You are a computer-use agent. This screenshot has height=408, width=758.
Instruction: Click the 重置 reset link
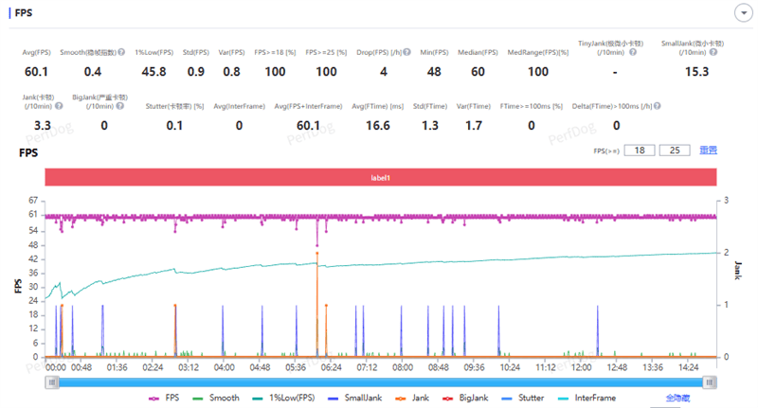click(x=708, y=150)
